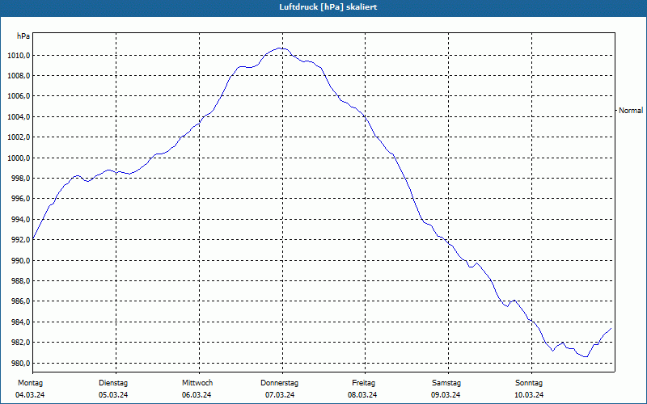Viewport: 647px width, 404px height.
Task: Click the '08.03.24' date label
Action: click(x=362, y=395)
